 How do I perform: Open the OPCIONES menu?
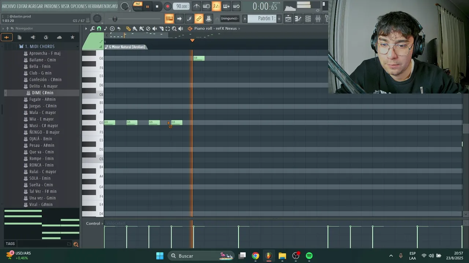(79, 6)
